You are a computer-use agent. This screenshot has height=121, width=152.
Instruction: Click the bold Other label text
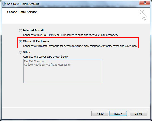coord(27,52)
